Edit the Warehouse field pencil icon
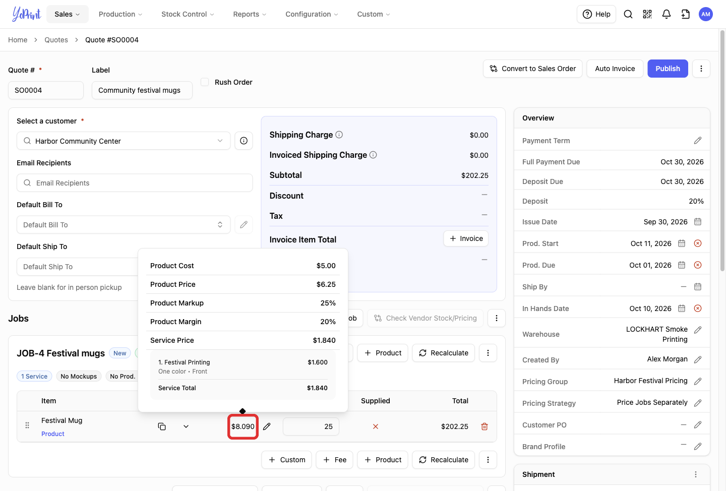Screen dimensions: 726x491 point(698,330)
